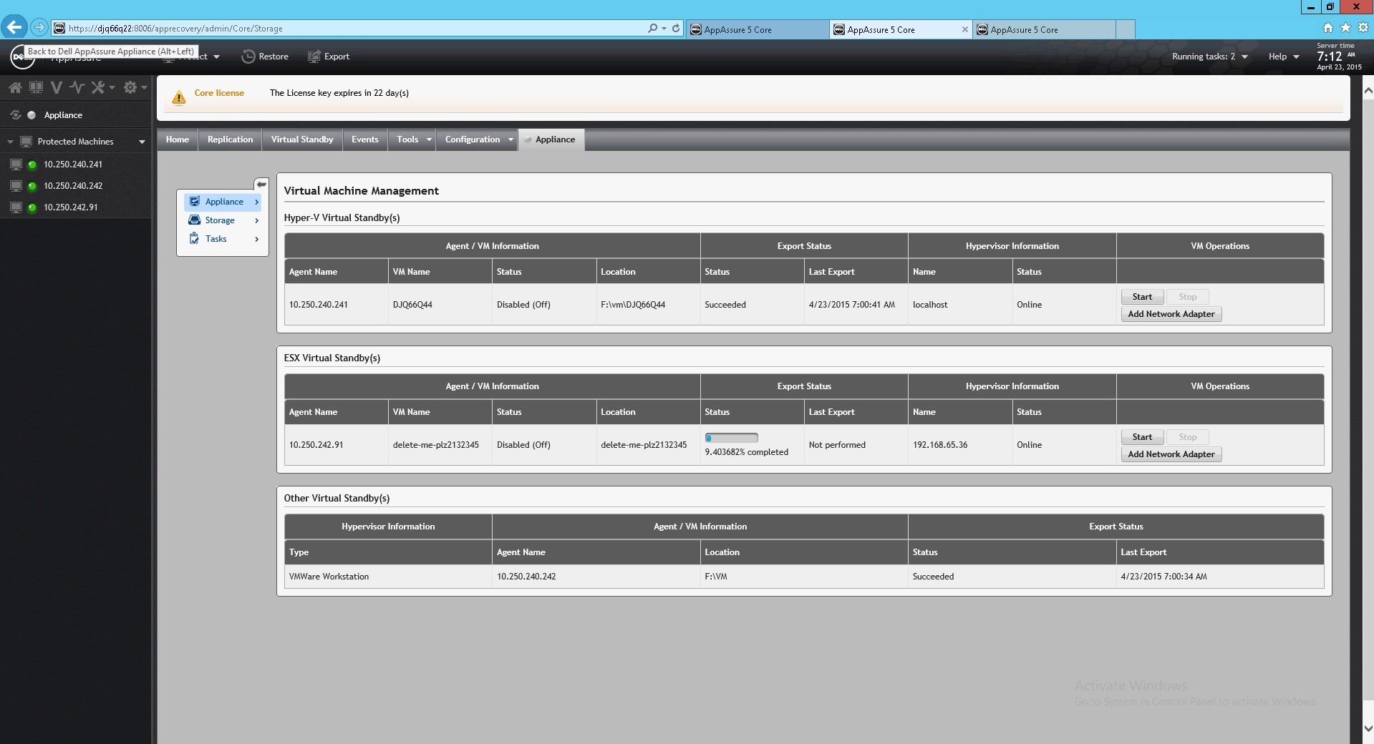
Task: Click the browser Forward arrow button
Action: coord(39,28)
